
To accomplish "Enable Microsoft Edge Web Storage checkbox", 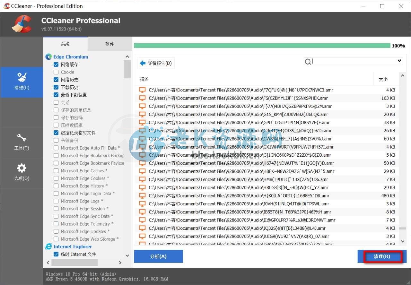I will click(56, 239).
